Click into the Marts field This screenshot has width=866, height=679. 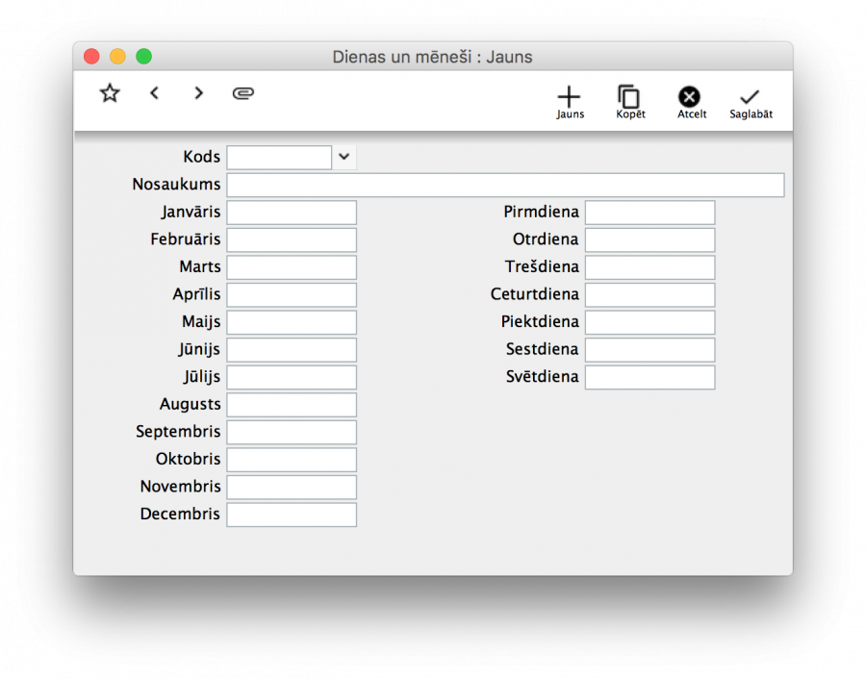coord(292,267)
